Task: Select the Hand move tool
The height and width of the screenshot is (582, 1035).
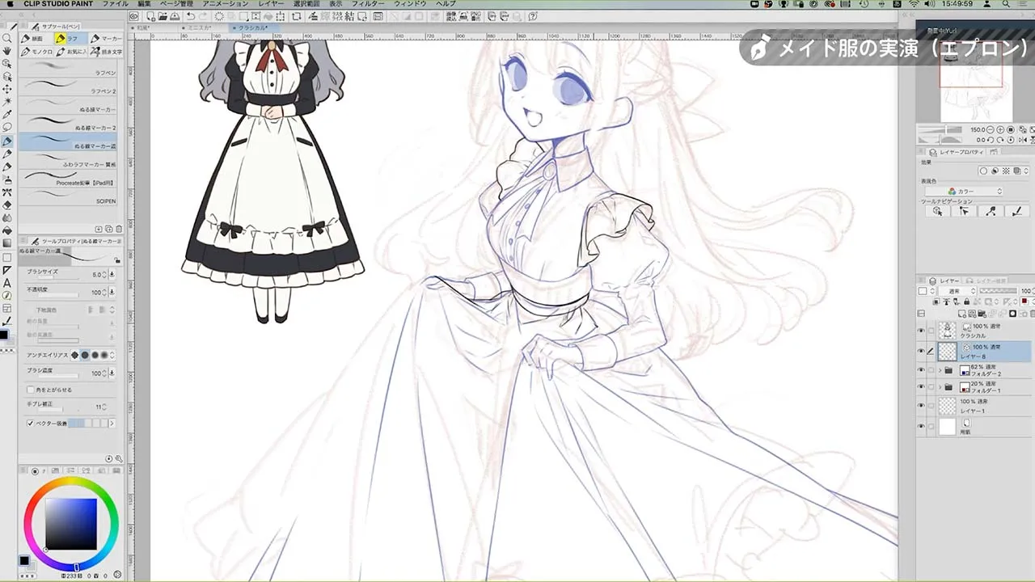Action: pos(7,50)
